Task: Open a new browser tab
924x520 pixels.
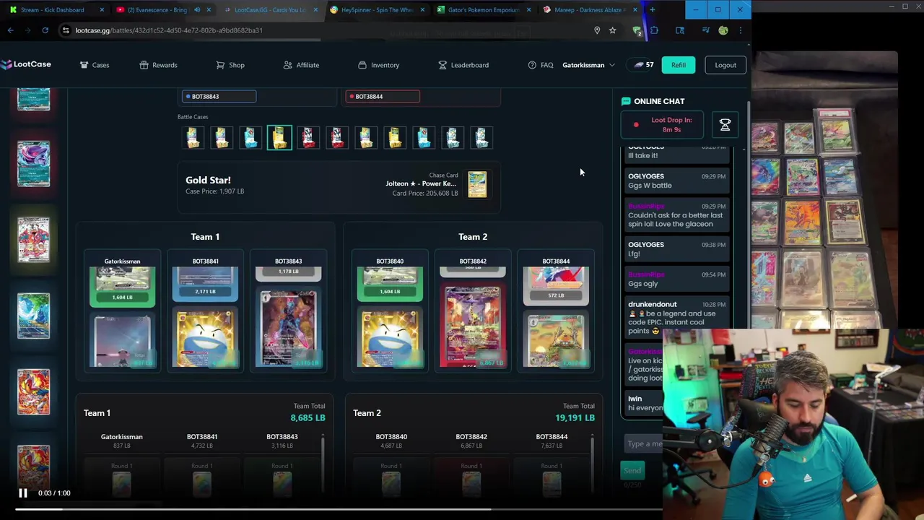Action: tap(652, 10)
